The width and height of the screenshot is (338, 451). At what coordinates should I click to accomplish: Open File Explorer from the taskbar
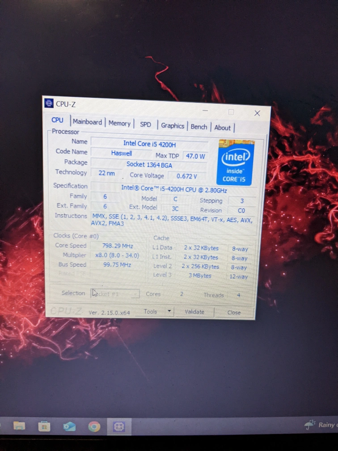pos(19,425)
